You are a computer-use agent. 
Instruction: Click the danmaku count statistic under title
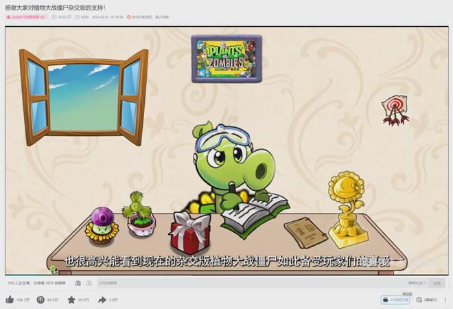coord(82,17)
